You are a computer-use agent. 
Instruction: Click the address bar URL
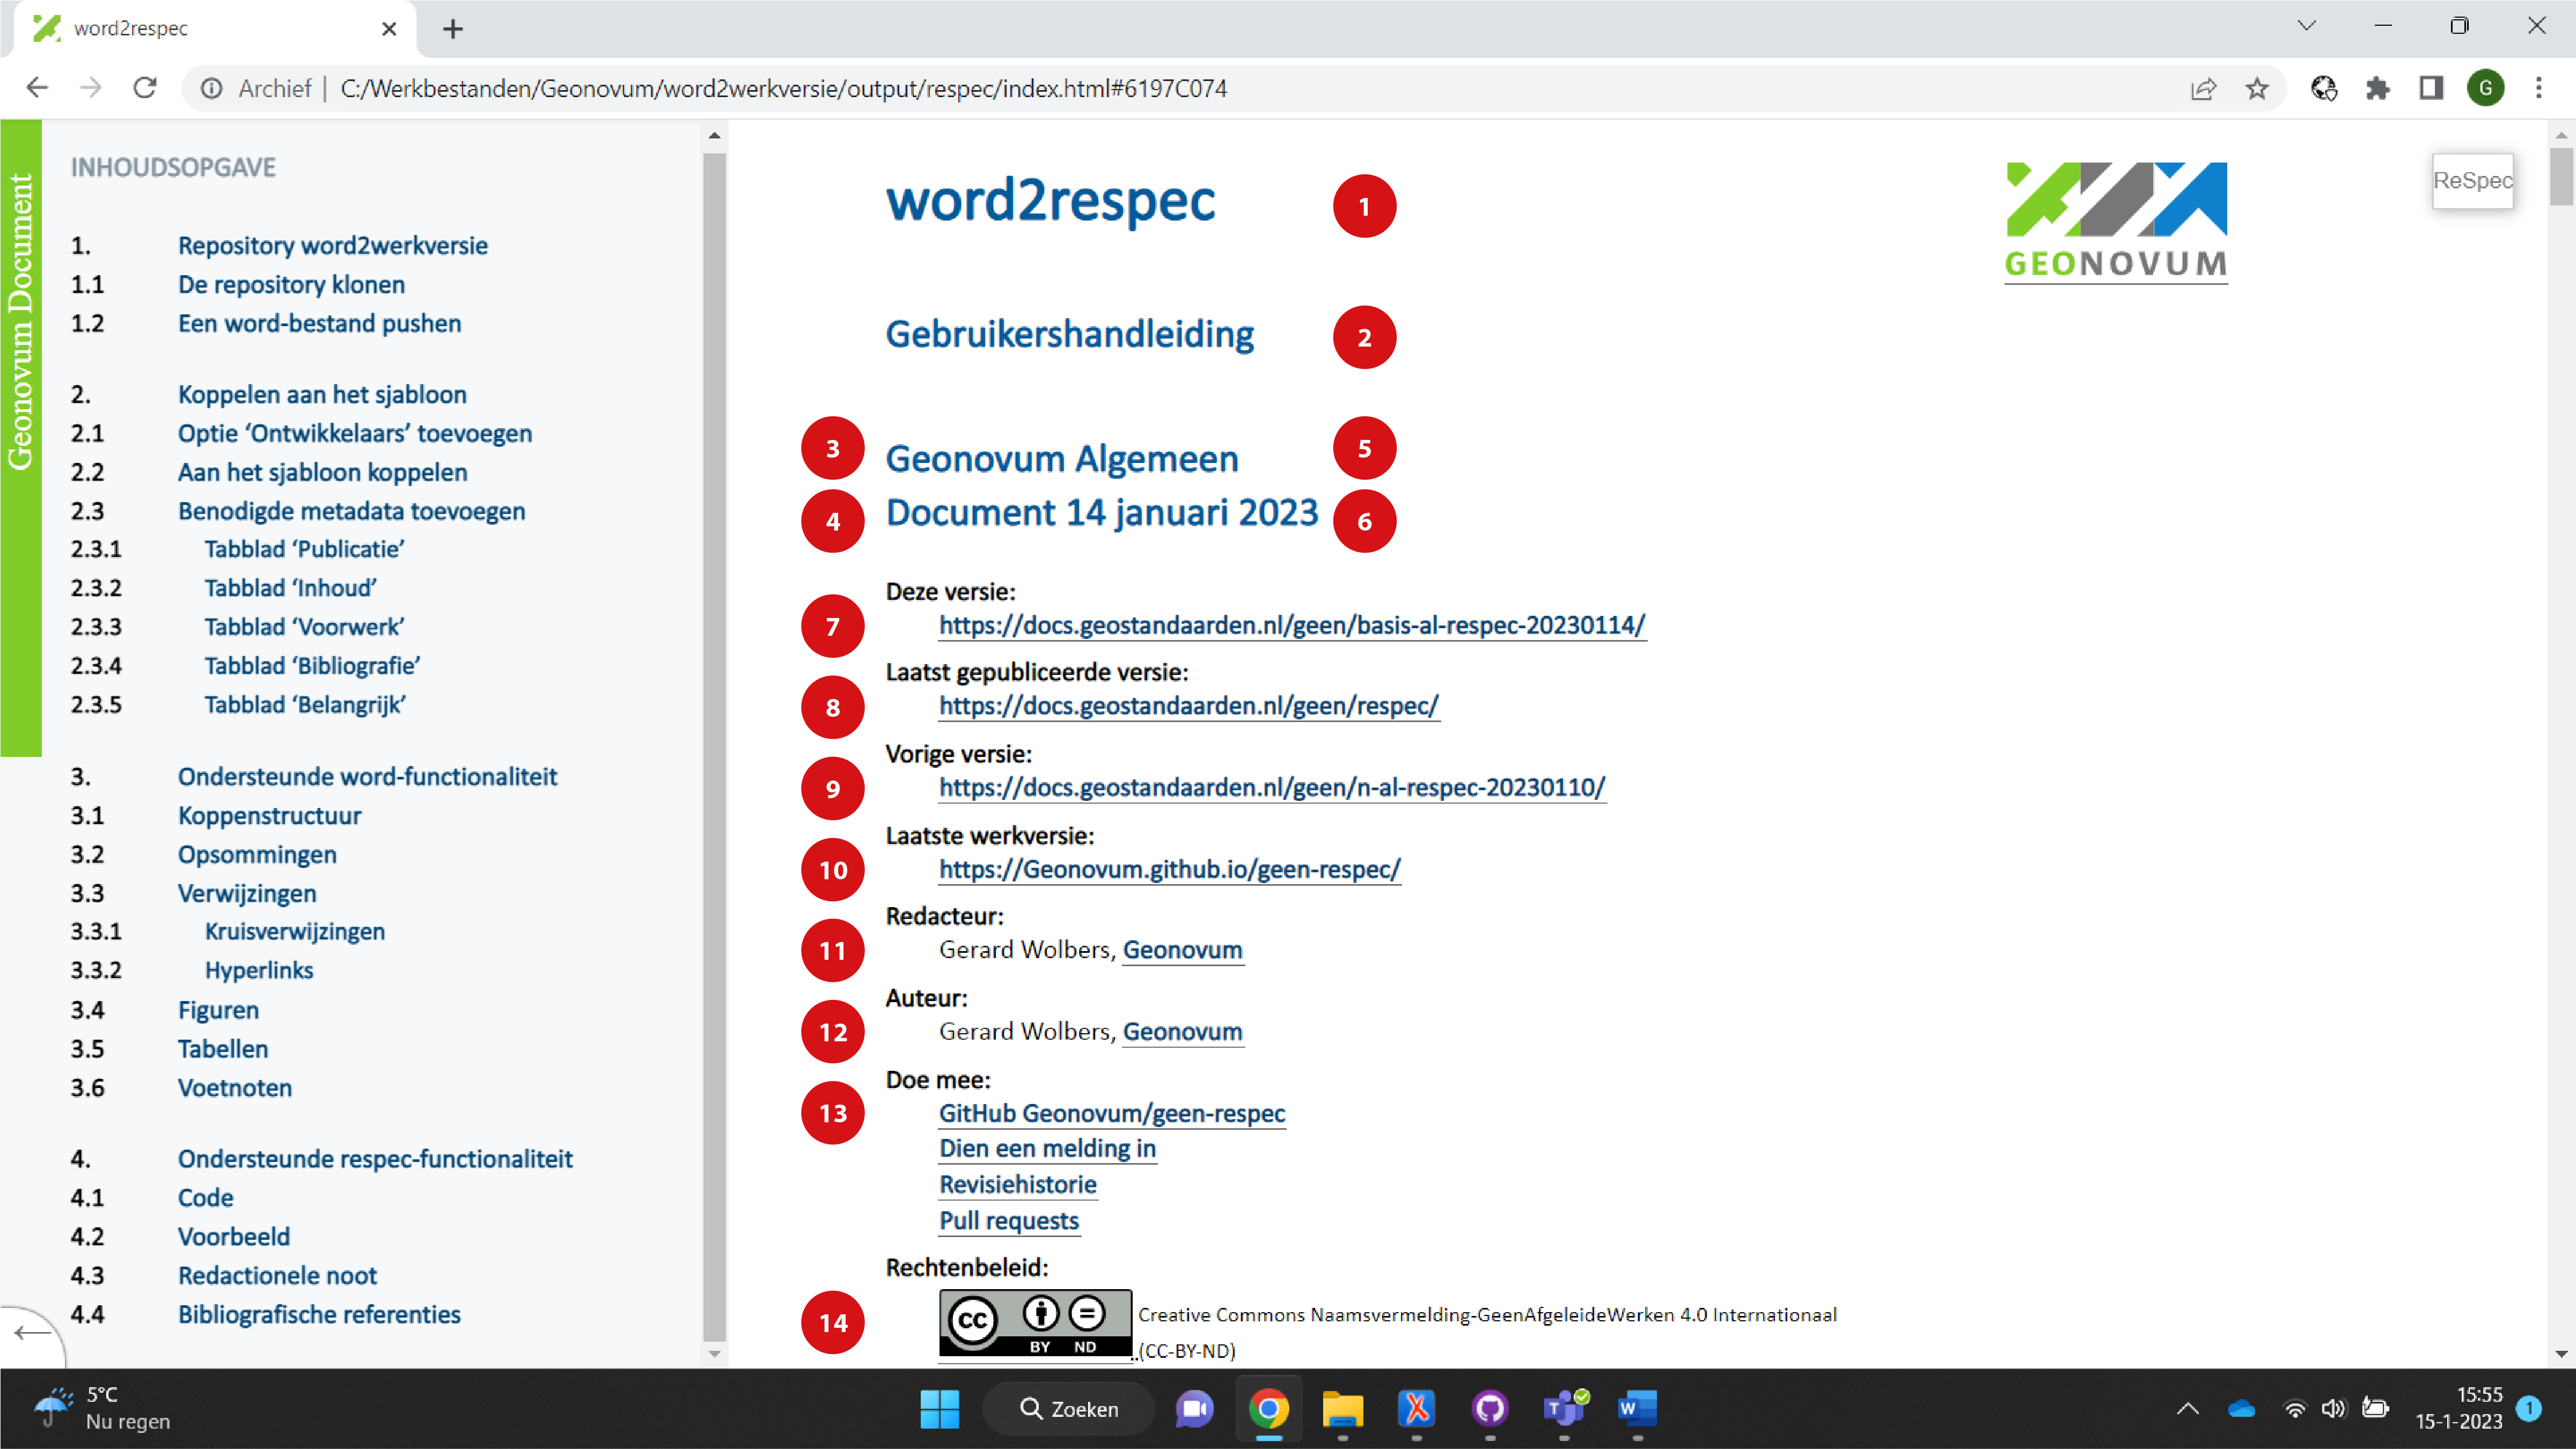coord(783,89)
